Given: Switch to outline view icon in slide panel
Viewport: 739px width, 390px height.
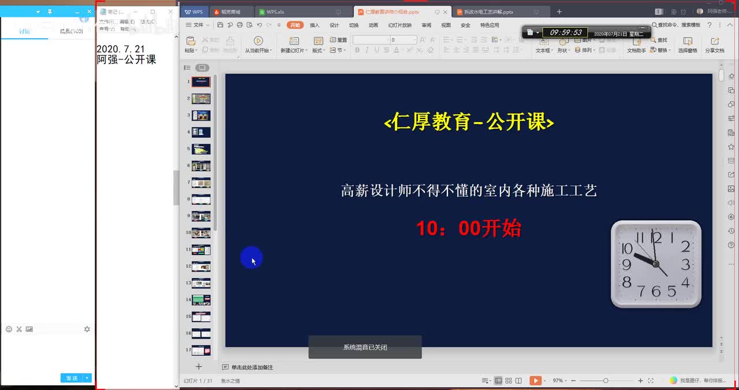Looking at the screenshot, I should [x=187, y=67].
